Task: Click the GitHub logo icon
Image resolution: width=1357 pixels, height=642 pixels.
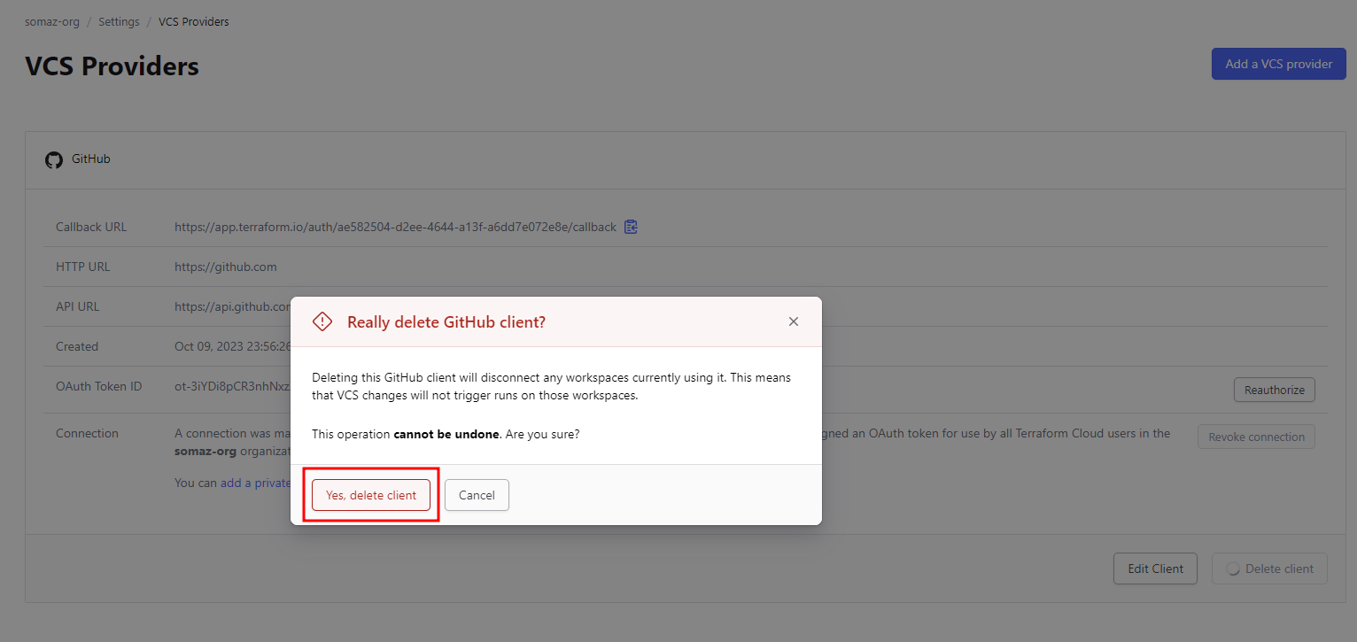Action: pos(54,159)
